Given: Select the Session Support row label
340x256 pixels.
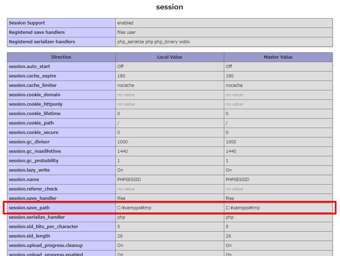Looking at the screenshot, I should point(27,23).
